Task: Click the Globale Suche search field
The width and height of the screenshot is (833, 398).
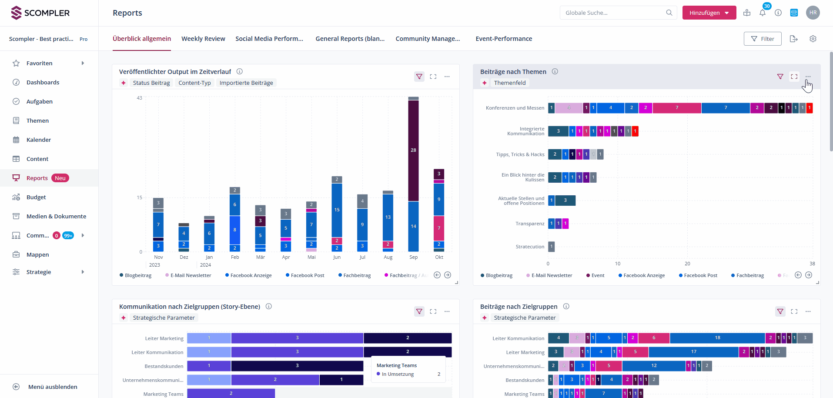Action: [613, 13]
